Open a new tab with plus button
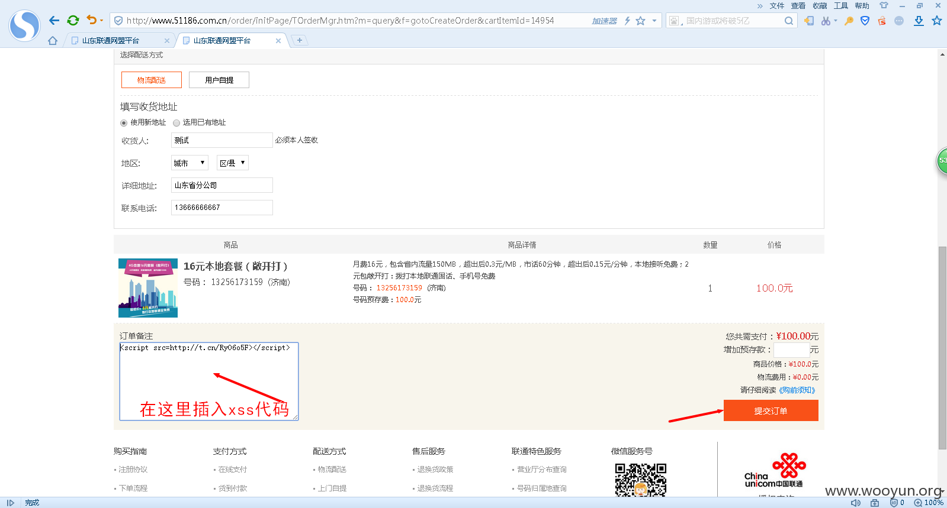The image size is (947, 508). coord(300,40)
